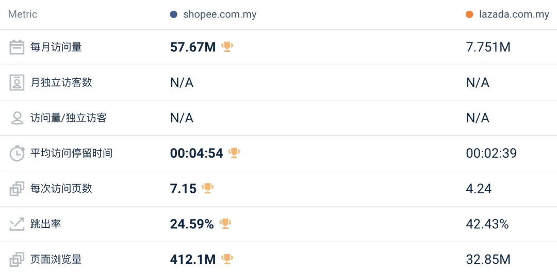Image resolution: width=557 pixels, height=272 pixels.
Task: Open the shopee.com.my column header link
Action: [x=220, y=14]
